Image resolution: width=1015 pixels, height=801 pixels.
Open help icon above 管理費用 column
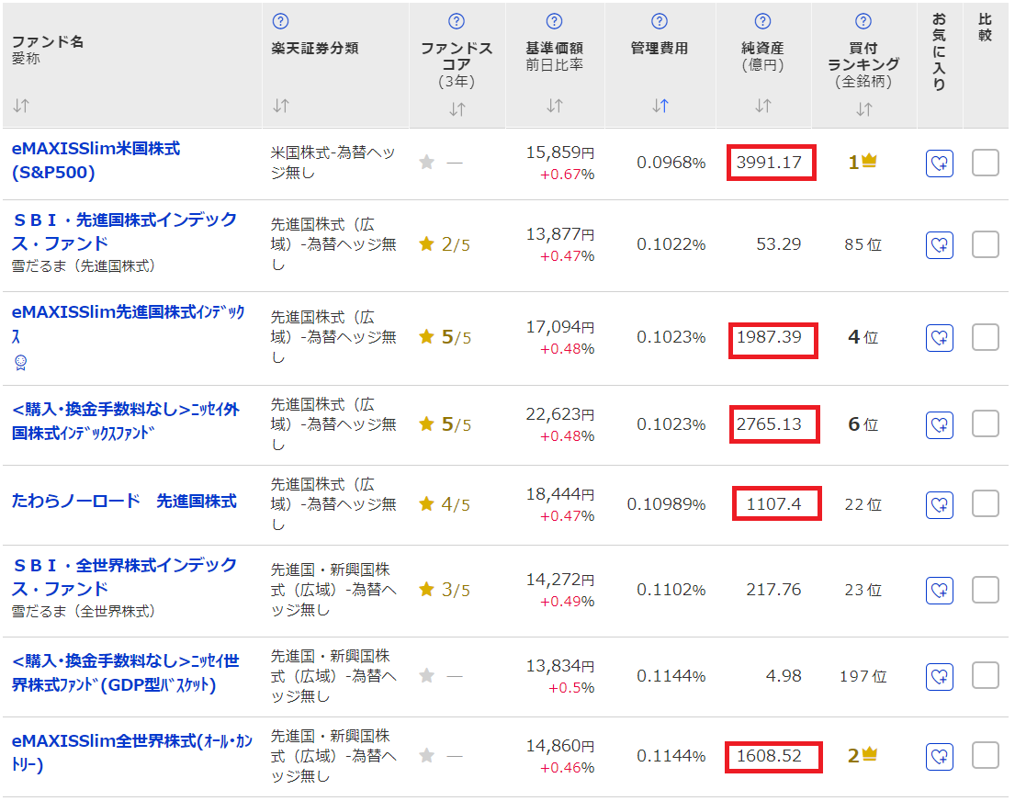pyautogui.click(x=659, y=21)
